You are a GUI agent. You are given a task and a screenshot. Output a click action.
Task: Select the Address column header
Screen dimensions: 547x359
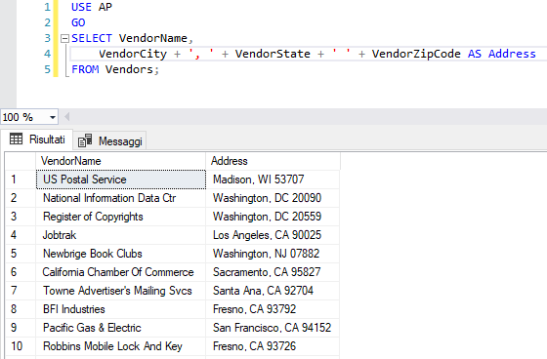point(273,161)
